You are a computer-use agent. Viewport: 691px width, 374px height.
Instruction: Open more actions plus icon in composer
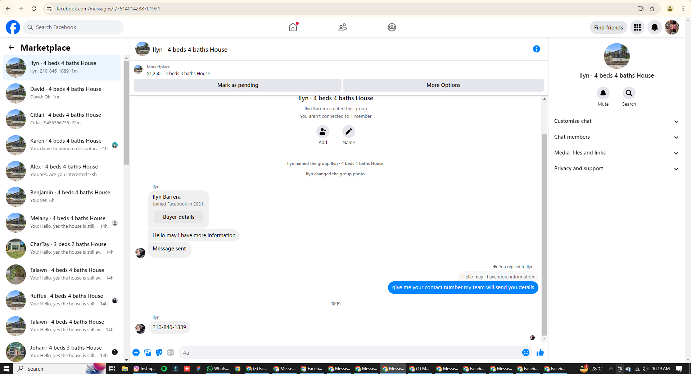coord(136,352)
